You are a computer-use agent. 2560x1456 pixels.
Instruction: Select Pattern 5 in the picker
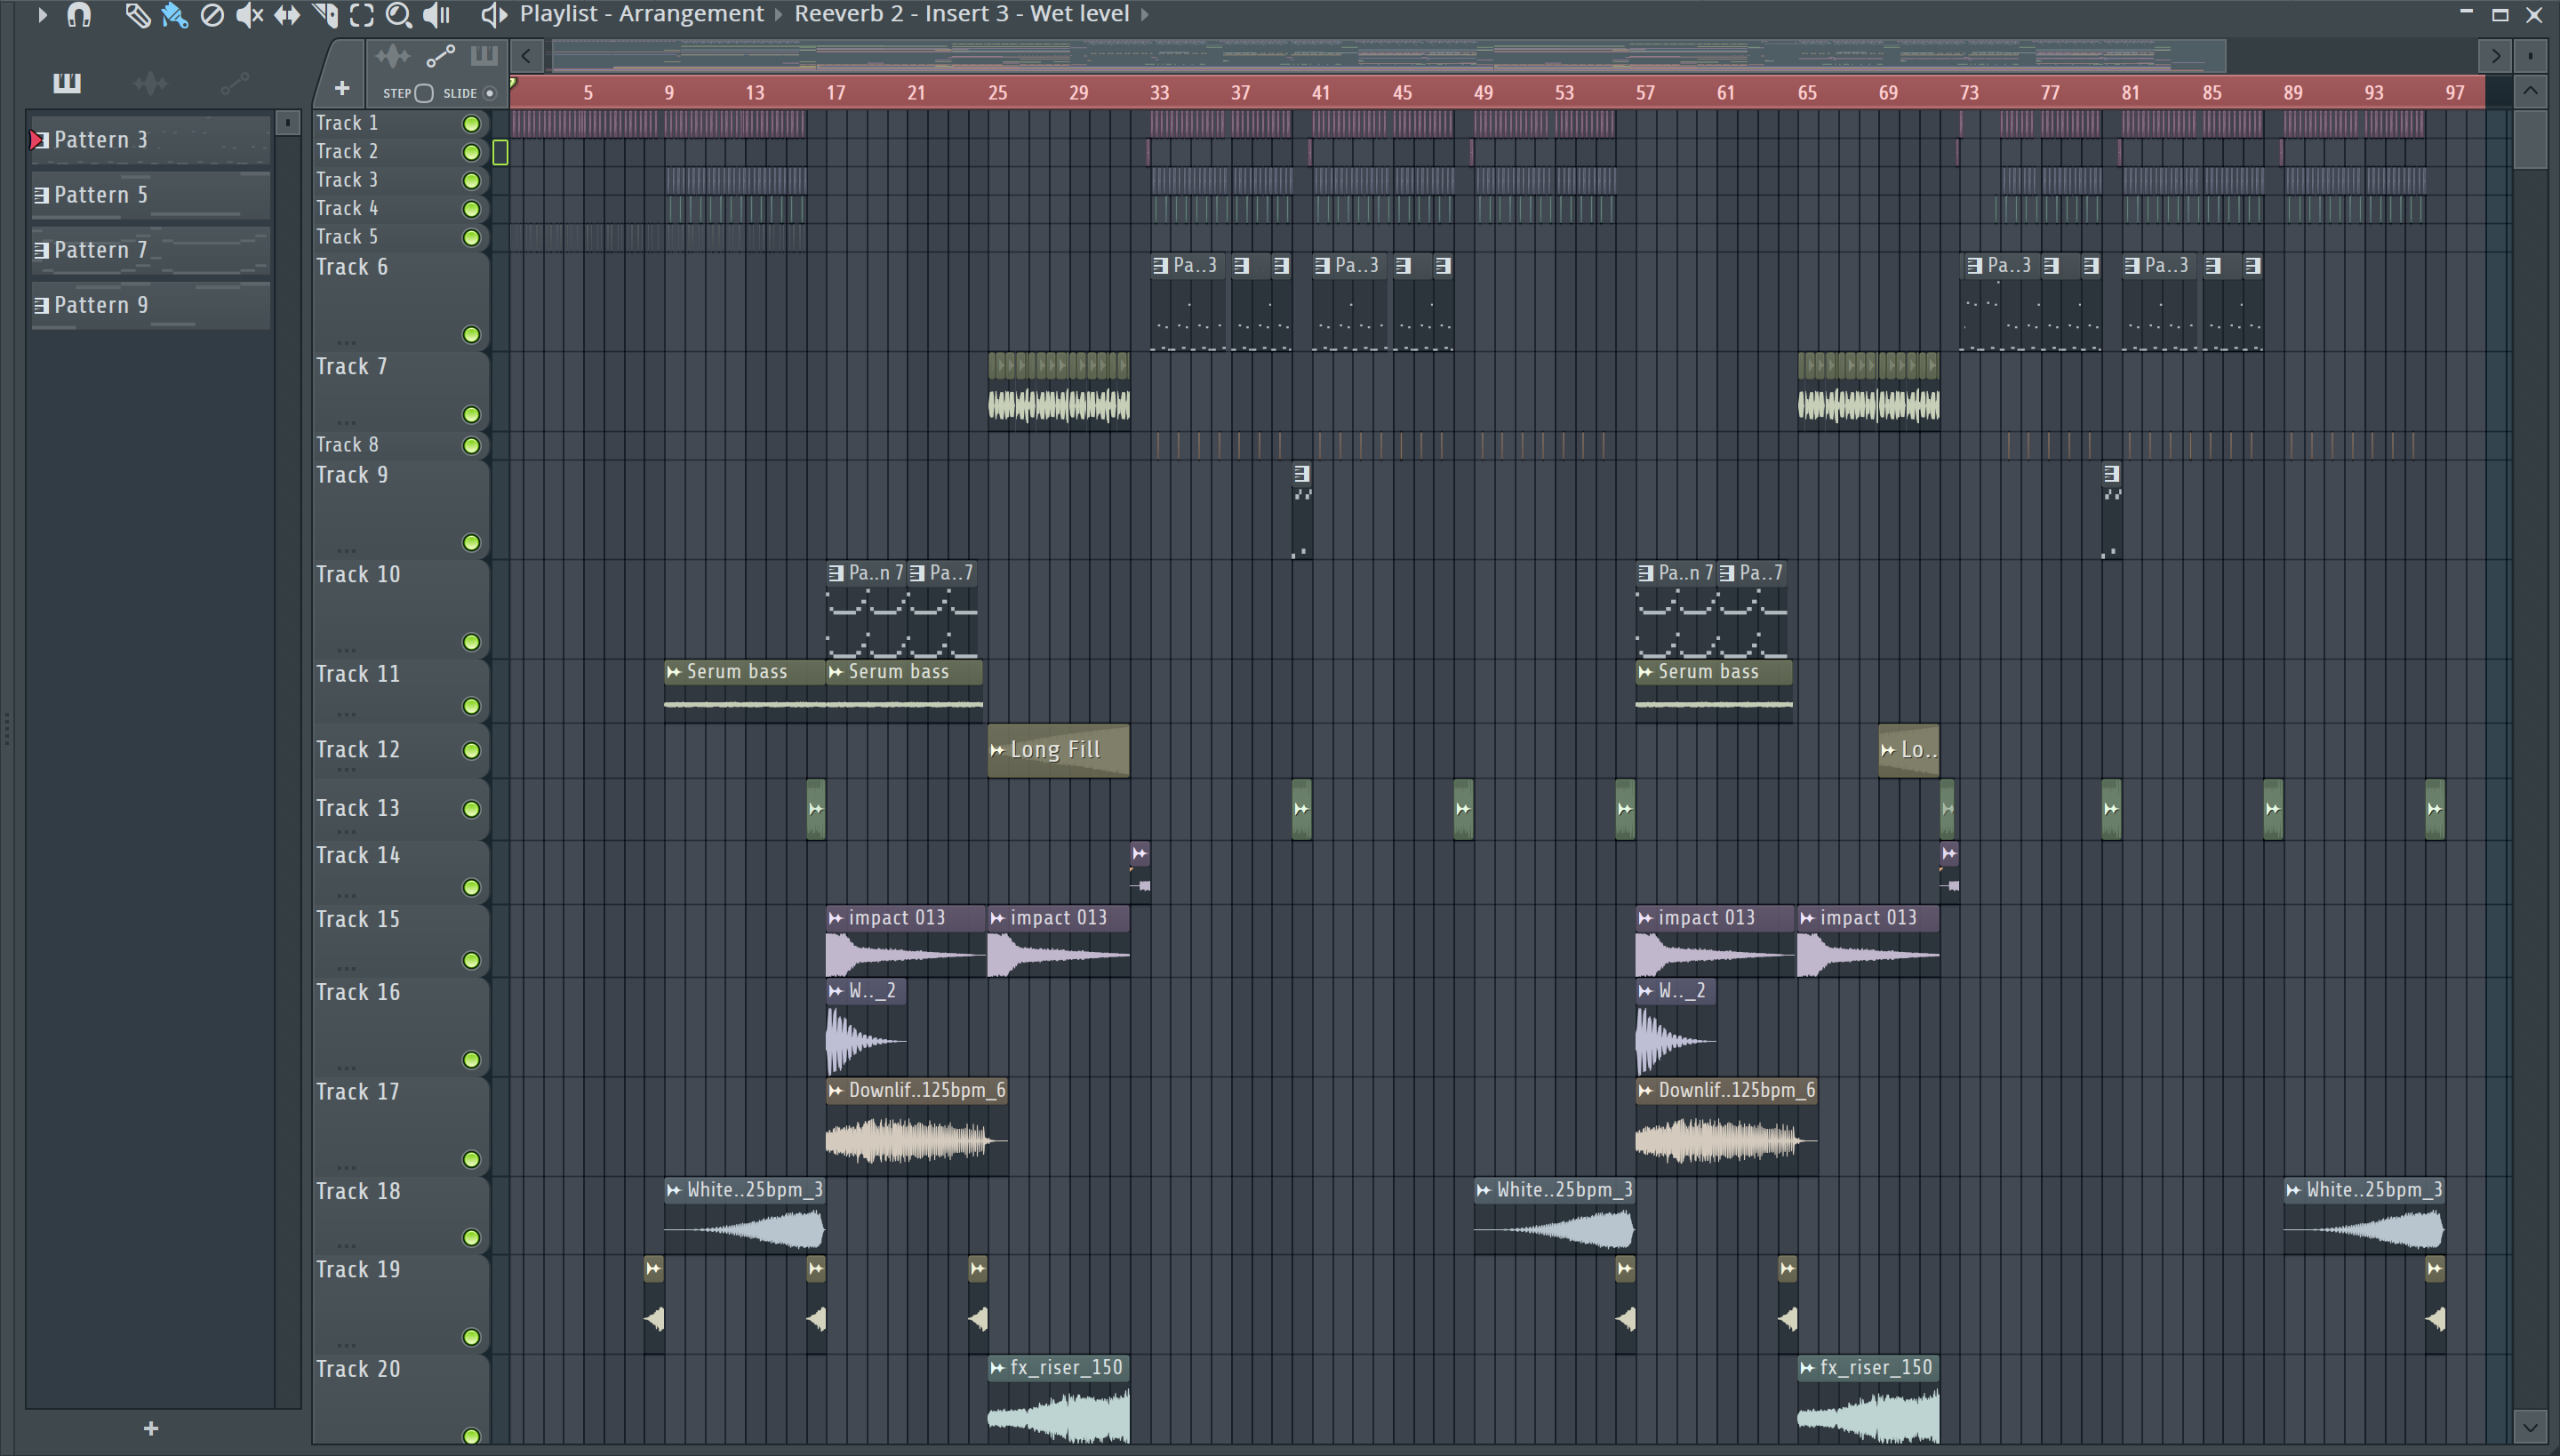pyautogui.click(x=150, y=195)
